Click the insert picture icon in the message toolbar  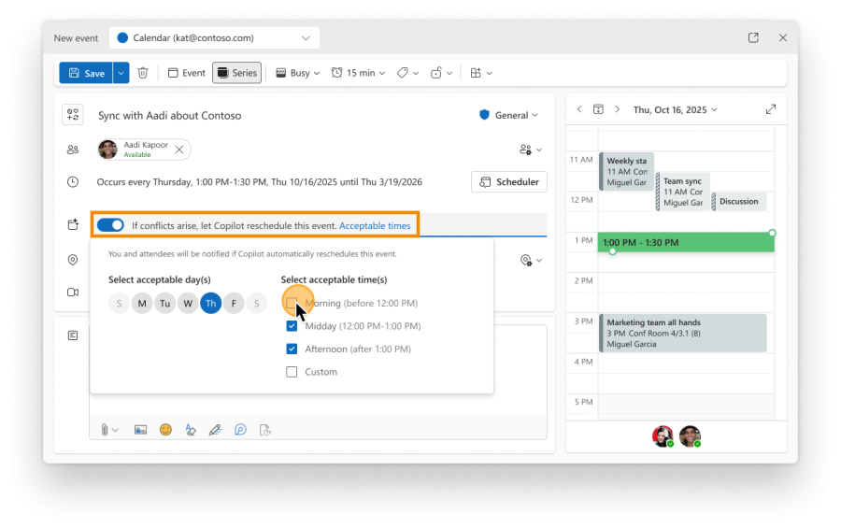[x=141, y=430]
